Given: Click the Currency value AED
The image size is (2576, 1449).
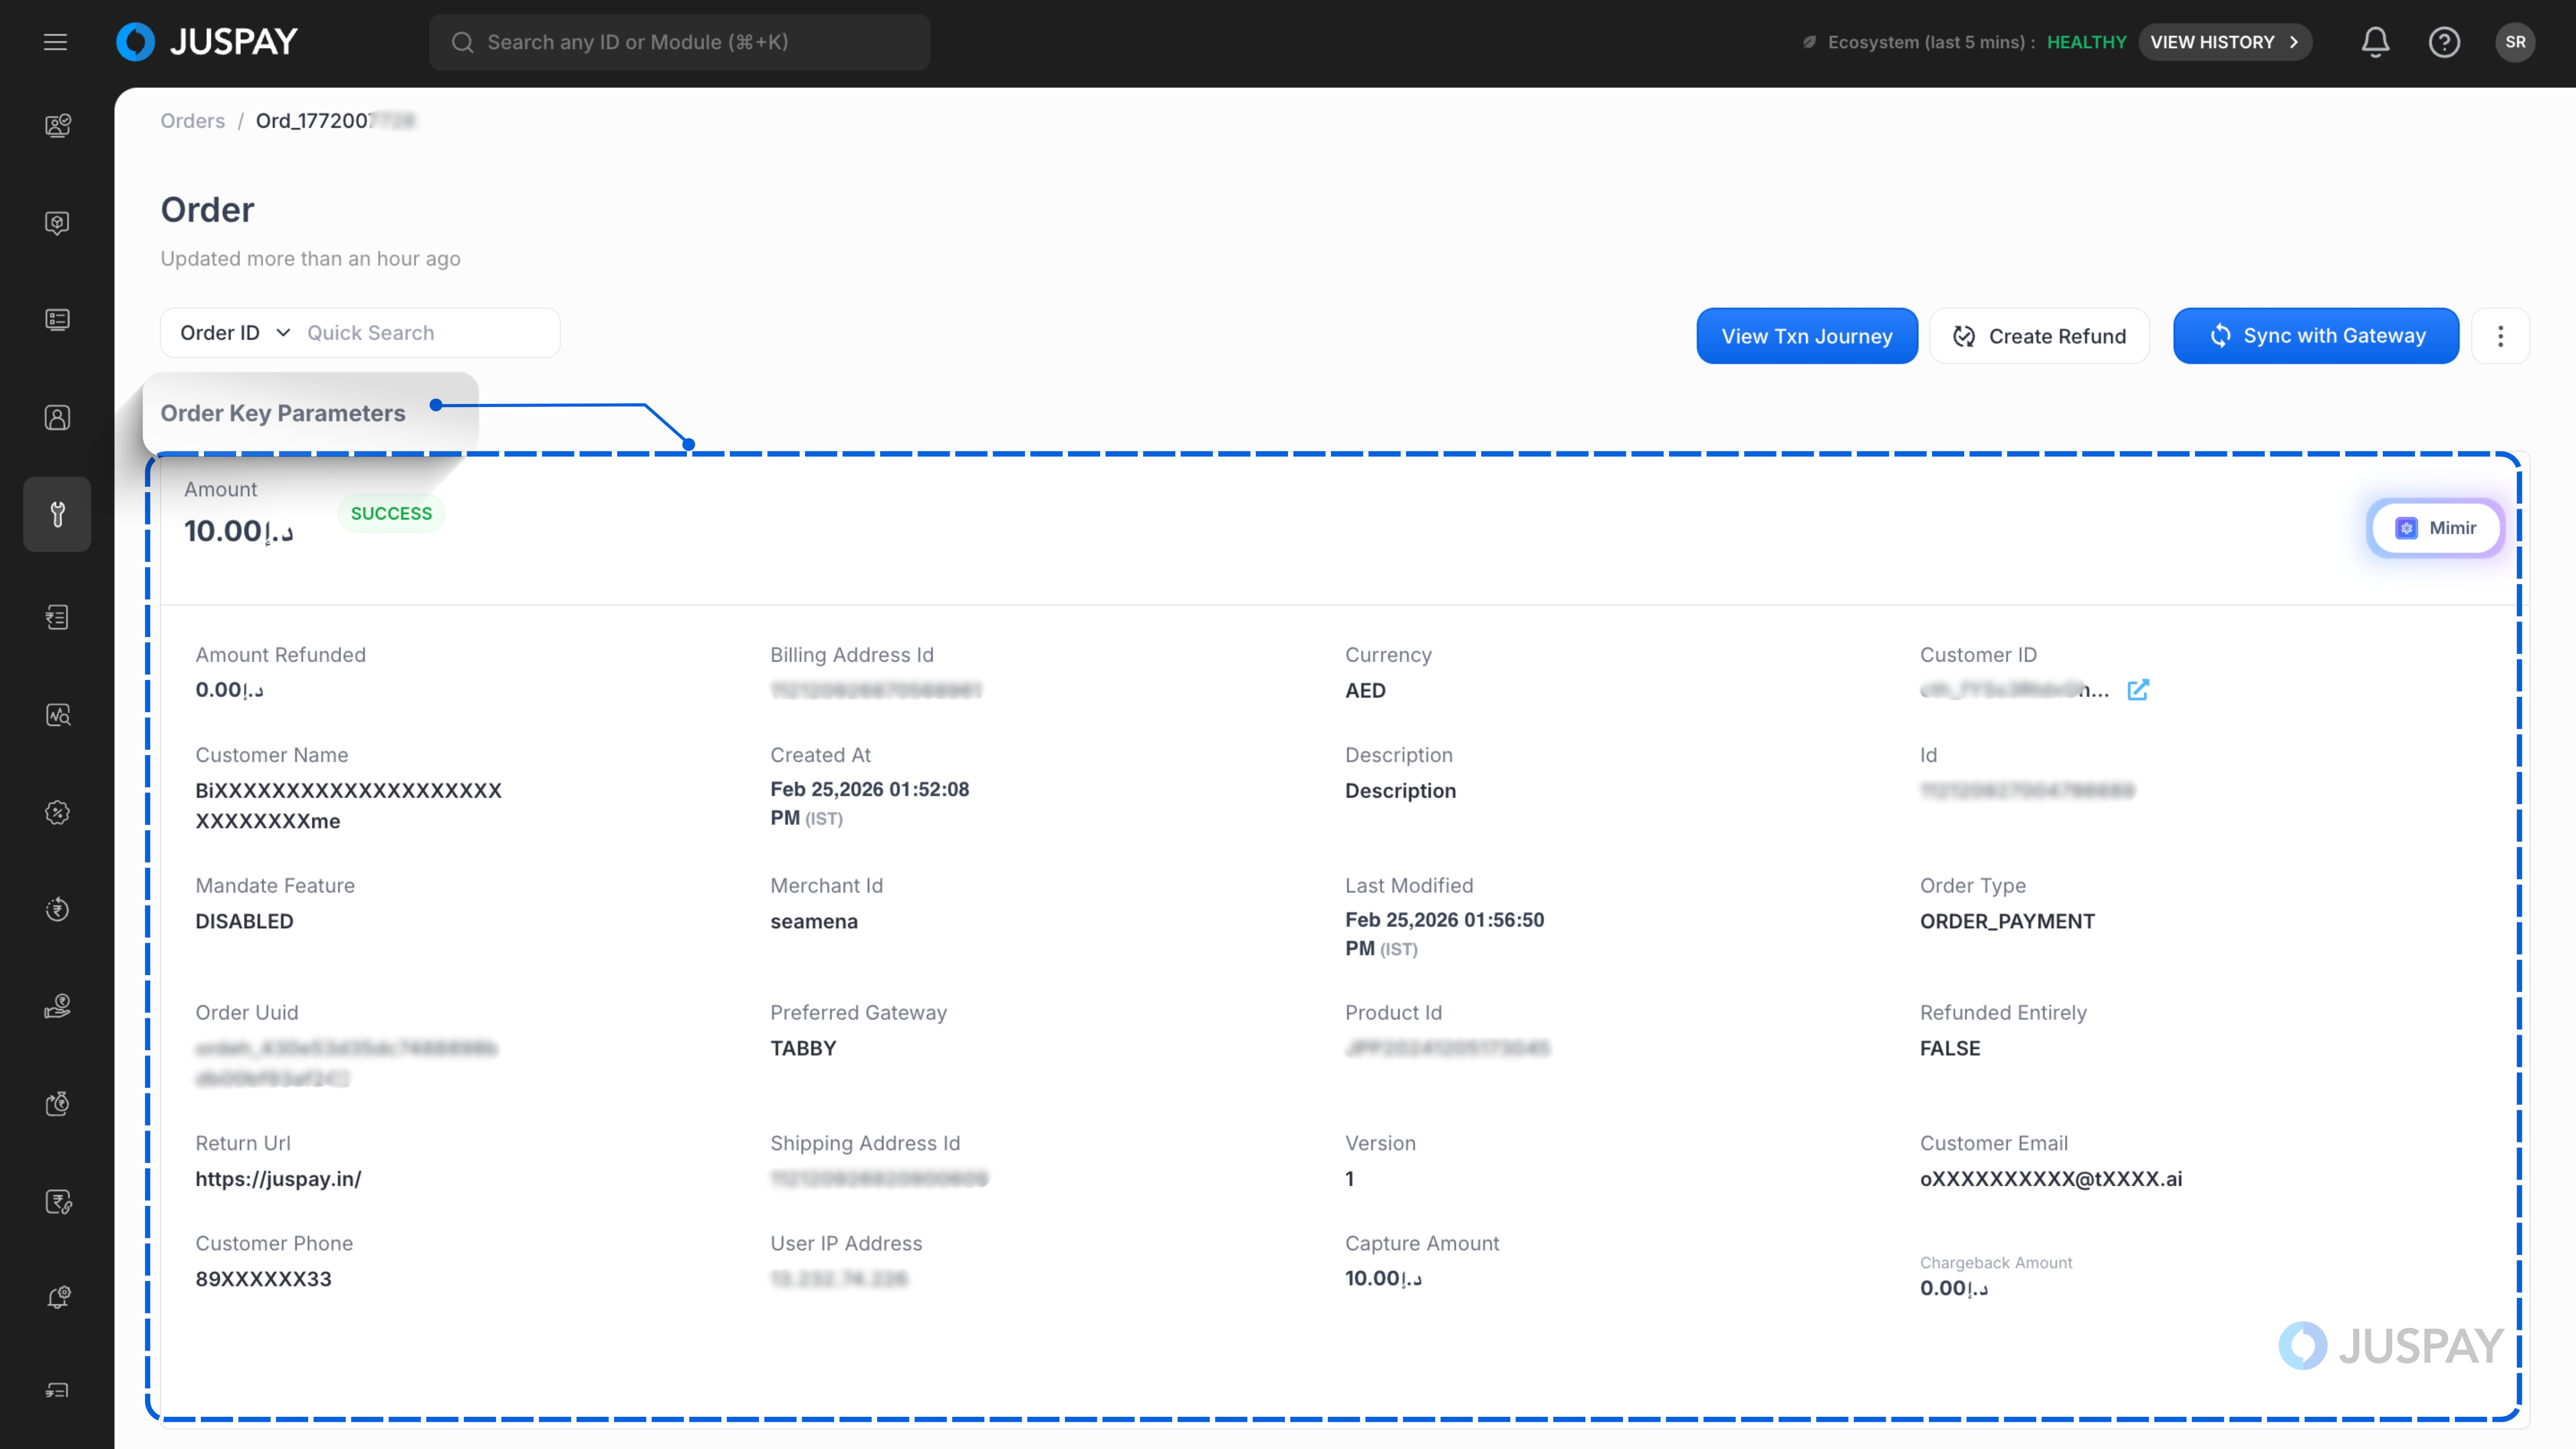Looking at the screenshot, I should pyautogui.click(x=1365, y=690).
